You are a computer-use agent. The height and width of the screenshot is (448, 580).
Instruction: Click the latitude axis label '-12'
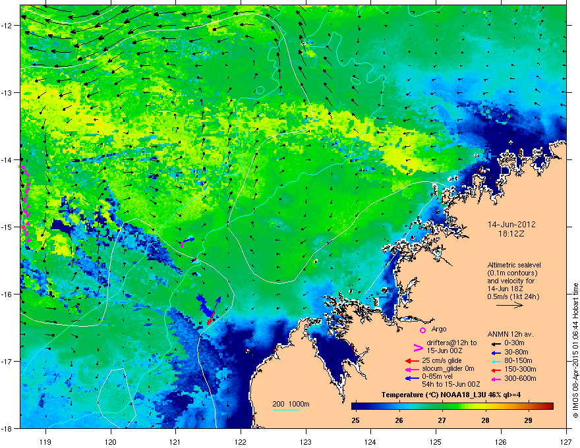click(7, 26)
